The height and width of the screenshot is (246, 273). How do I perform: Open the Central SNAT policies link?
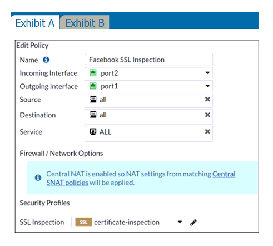point(141,178)
